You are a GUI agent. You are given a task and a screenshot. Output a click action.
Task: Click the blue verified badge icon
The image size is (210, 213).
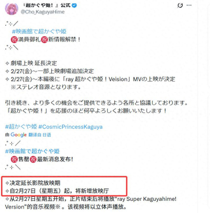click(x=74, y=6)
